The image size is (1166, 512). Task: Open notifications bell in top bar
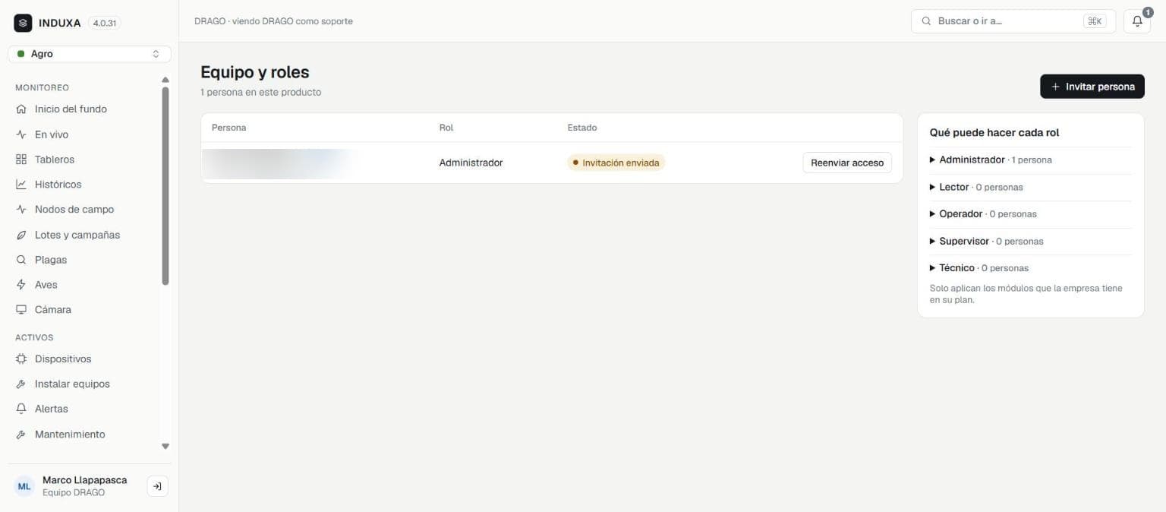pyautogui.click(x=1137, y=21)
